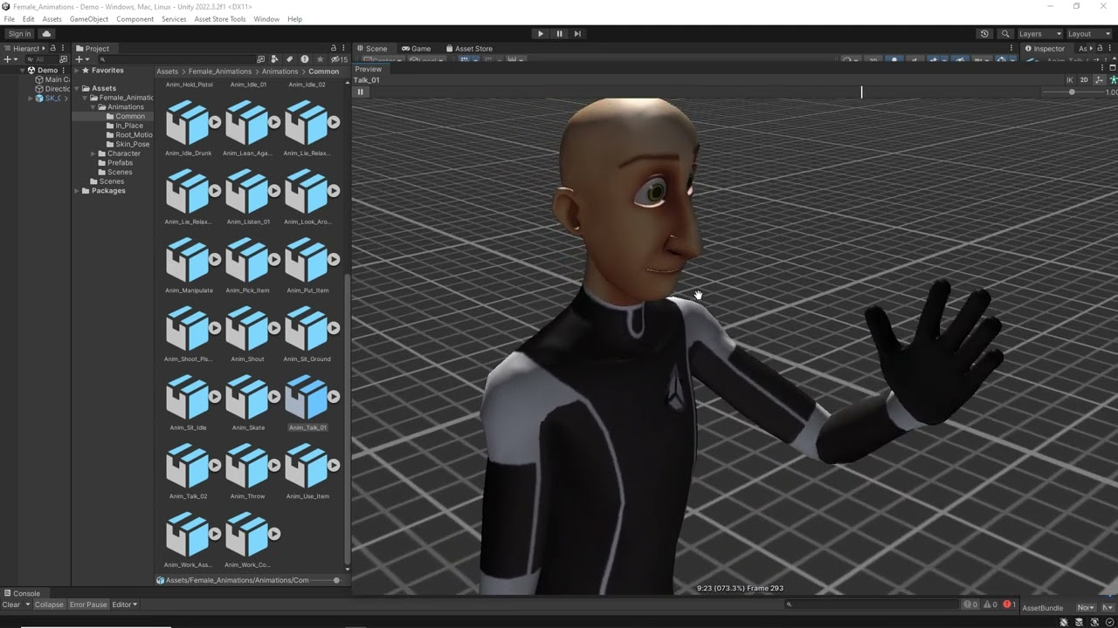1118x628 pixels.
Task: Click the Step frame button in the top toolbar
Action: (x=577, y=34)
